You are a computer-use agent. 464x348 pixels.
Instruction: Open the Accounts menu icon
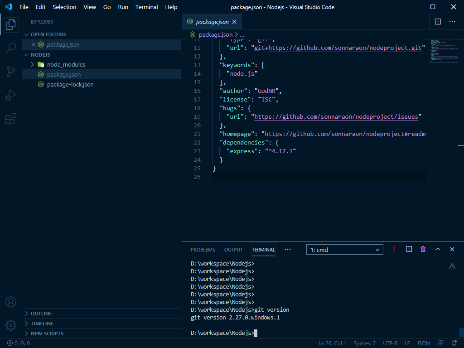pyautogui.click(x=11, y=302)
